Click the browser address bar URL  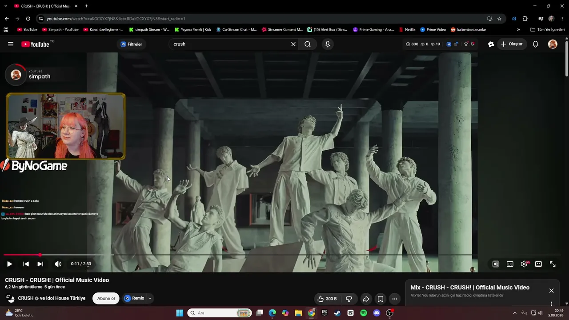(116, 19)
